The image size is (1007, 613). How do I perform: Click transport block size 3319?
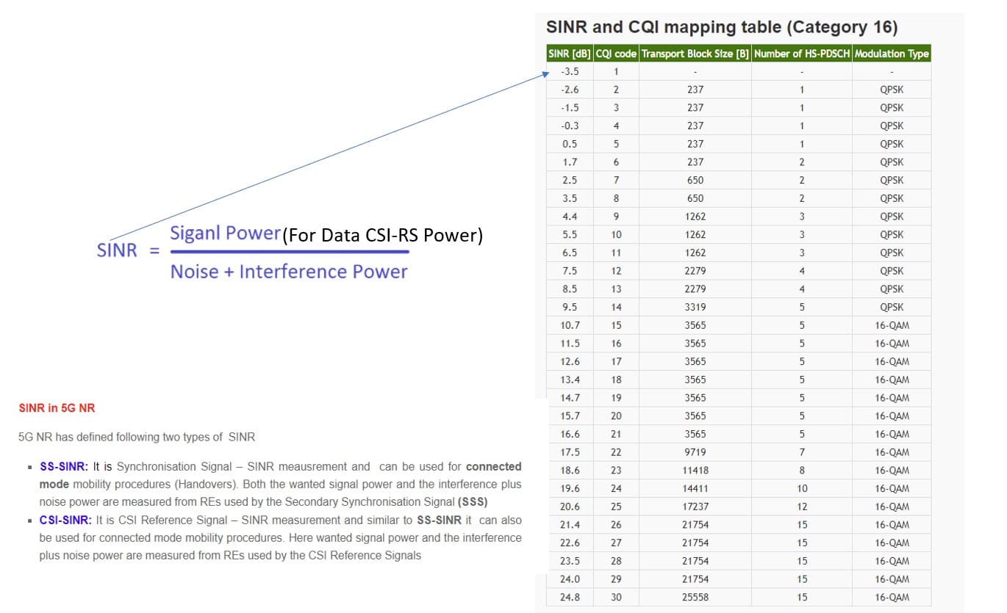695,308
